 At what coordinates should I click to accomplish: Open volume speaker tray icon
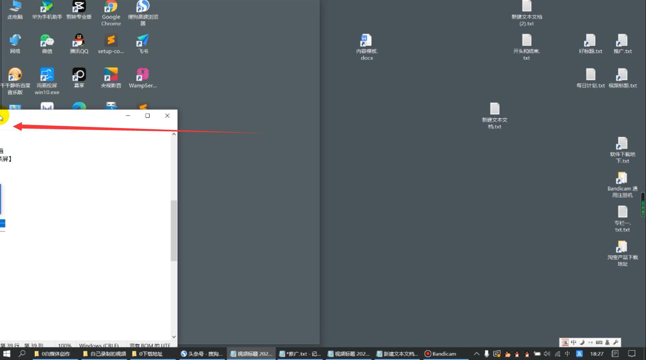[547, 354]
